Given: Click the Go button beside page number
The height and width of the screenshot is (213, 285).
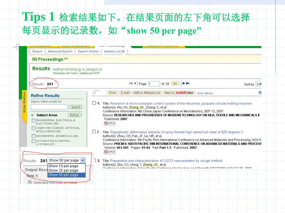Looking at the screenshot, I should click(175, 83).
